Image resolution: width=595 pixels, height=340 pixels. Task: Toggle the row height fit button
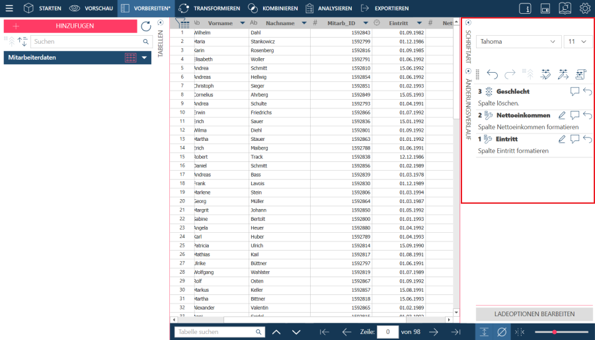(x=484, y=332)
